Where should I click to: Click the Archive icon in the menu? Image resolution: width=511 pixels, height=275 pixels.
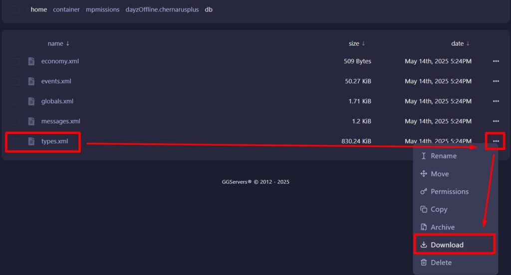[x=424, y=227]
